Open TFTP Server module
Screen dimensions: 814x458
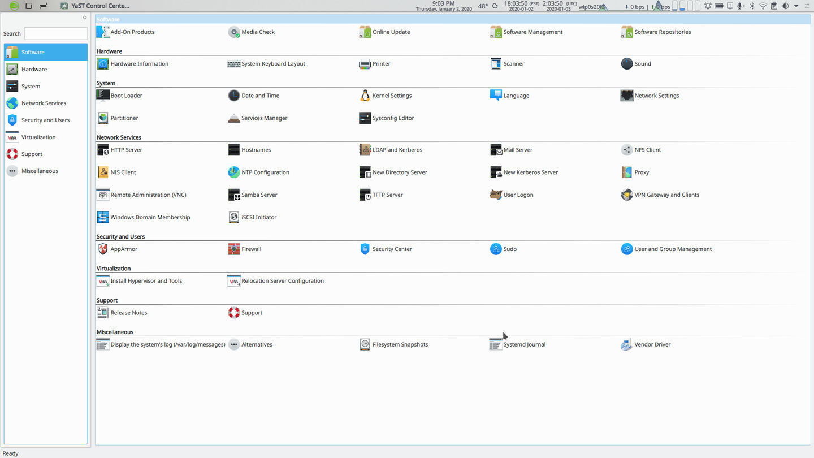pos(381,195)
